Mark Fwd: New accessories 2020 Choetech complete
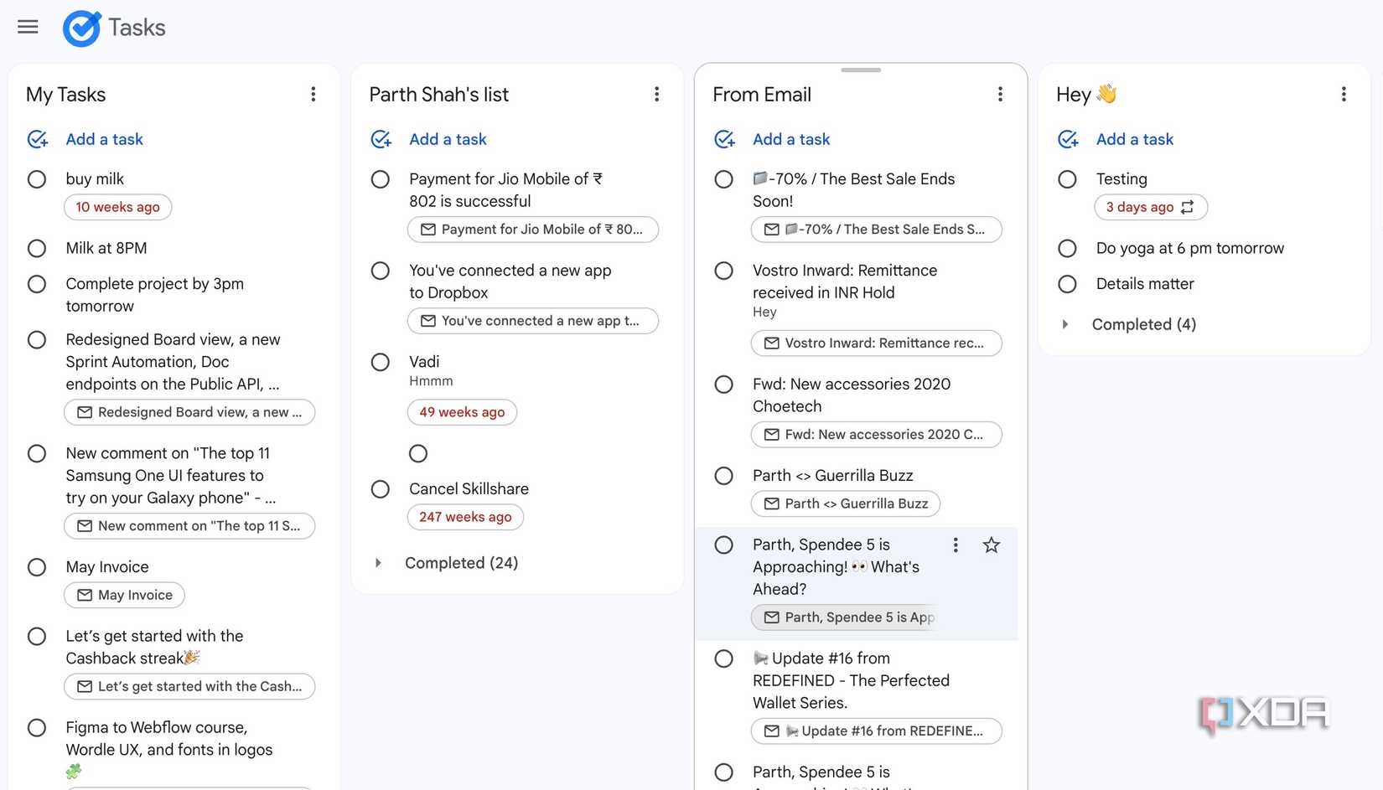The width and height of the screenshot is (1383, 790). click(724, 385)
